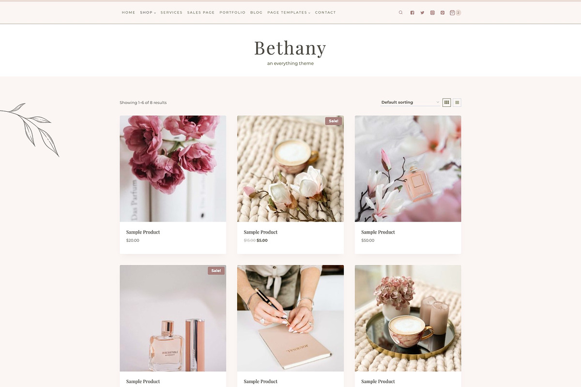Go to the Portfolio menu item

click(232, 13)
